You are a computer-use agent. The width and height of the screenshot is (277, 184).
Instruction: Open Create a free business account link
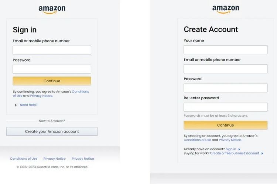(x=235, y=153)
